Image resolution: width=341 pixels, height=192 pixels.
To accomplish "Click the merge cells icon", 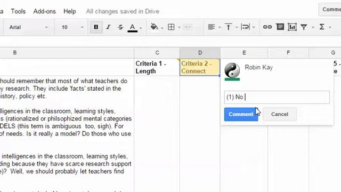I will [x=188, y=27].
